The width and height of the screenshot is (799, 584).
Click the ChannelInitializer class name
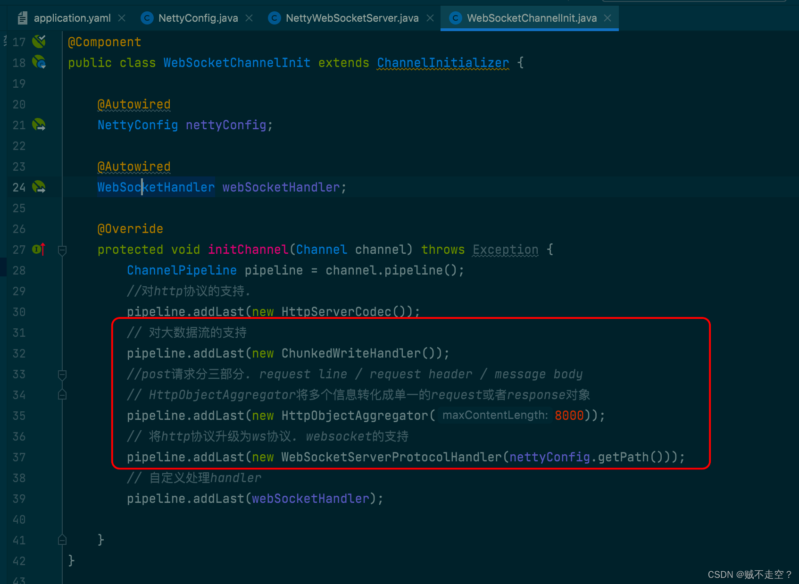[x=443, y=63]
